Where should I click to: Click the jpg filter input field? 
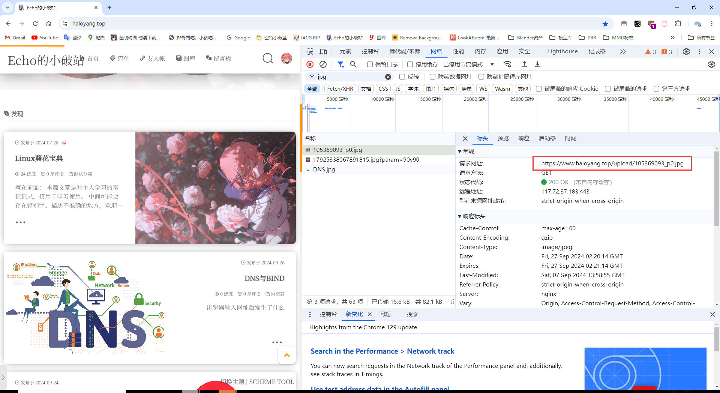(x=349, y=77)
